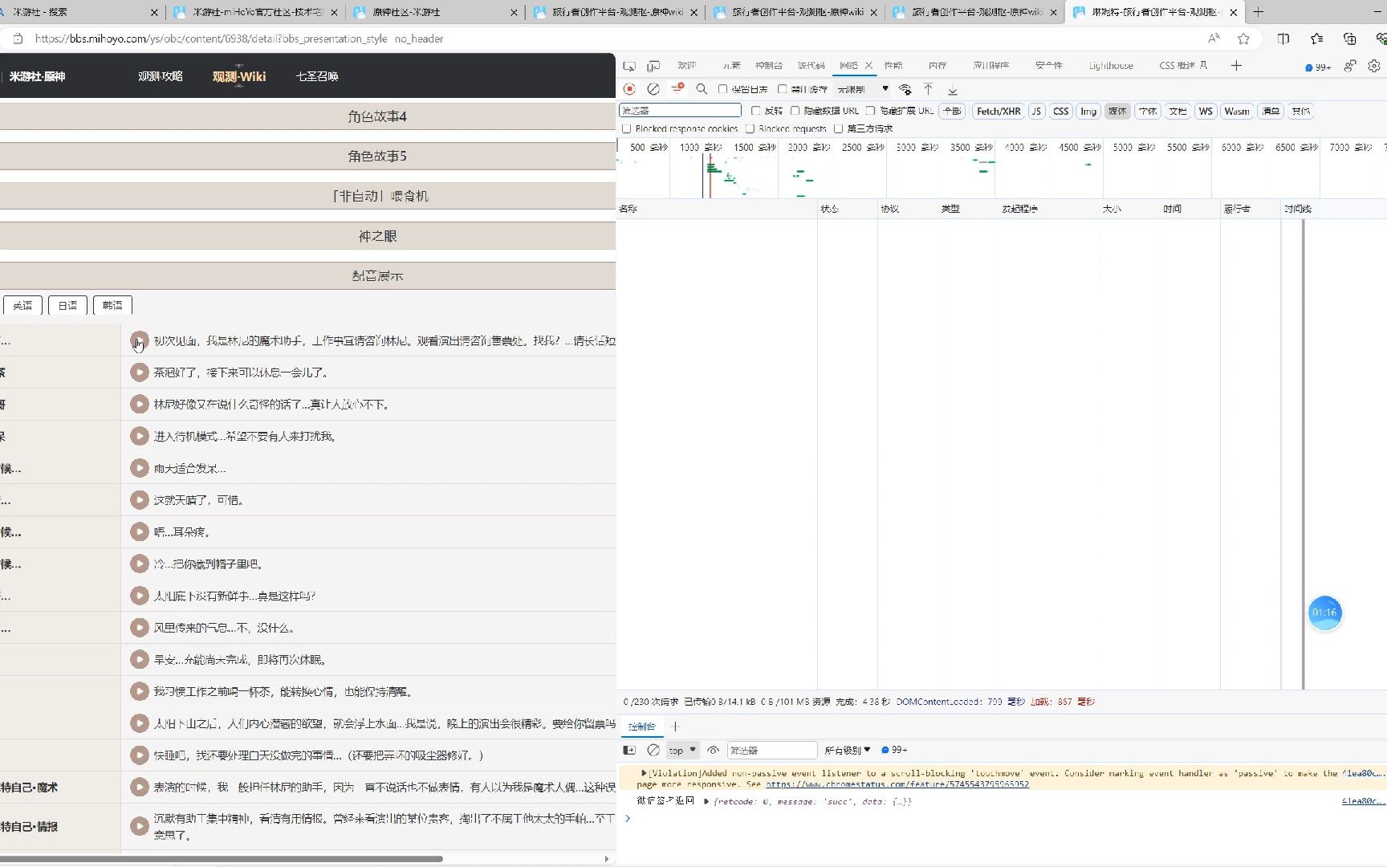Viewport: 1387px width, 867px height.
Task: Toggle device emulation icon in DevTools
Action: [653, 66]
